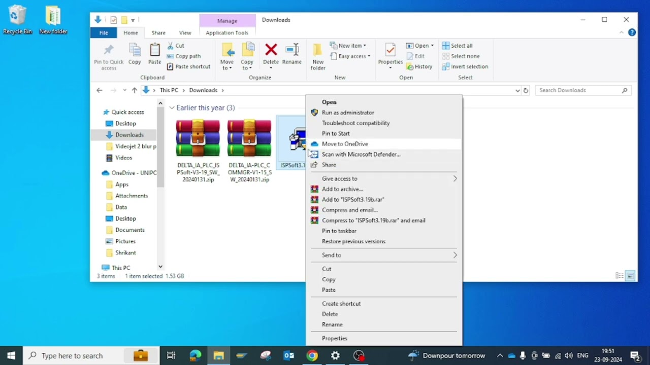Collapse the Earlier this year group

coord(172,107)
